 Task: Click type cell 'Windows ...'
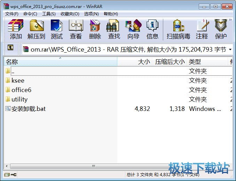click(x=205, y=109)
